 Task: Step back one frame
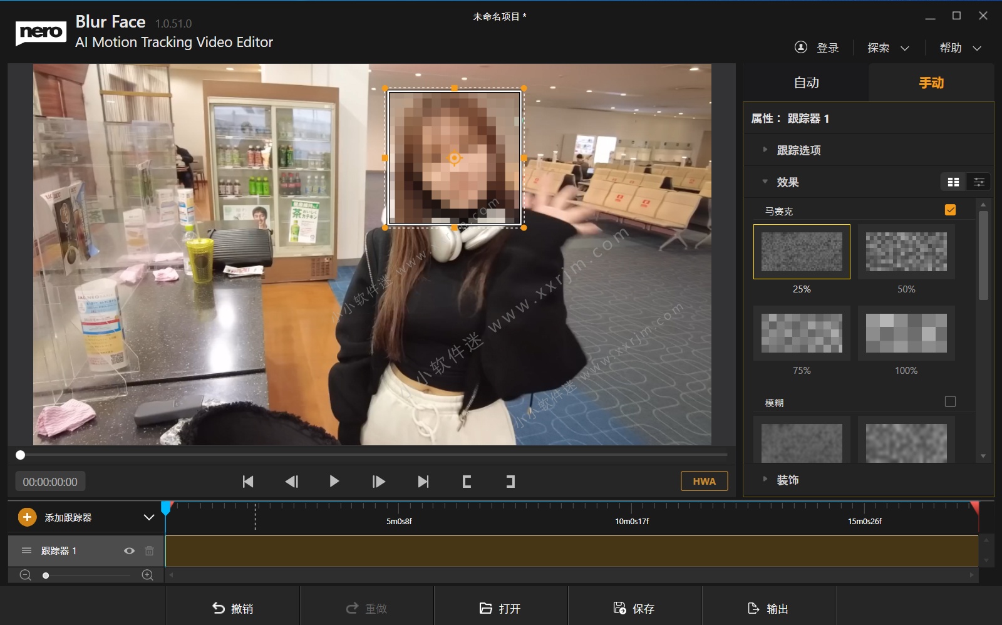292,482
